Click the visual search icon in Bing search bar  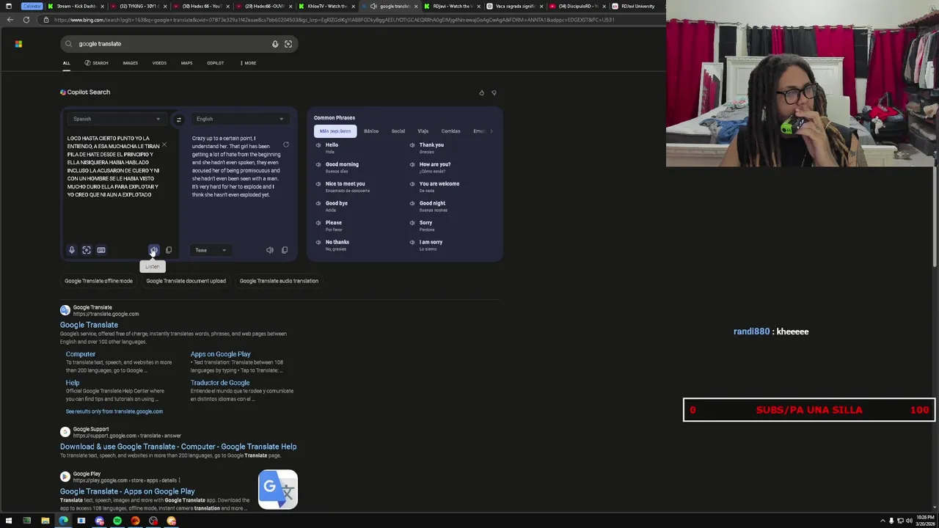point(288,44)
